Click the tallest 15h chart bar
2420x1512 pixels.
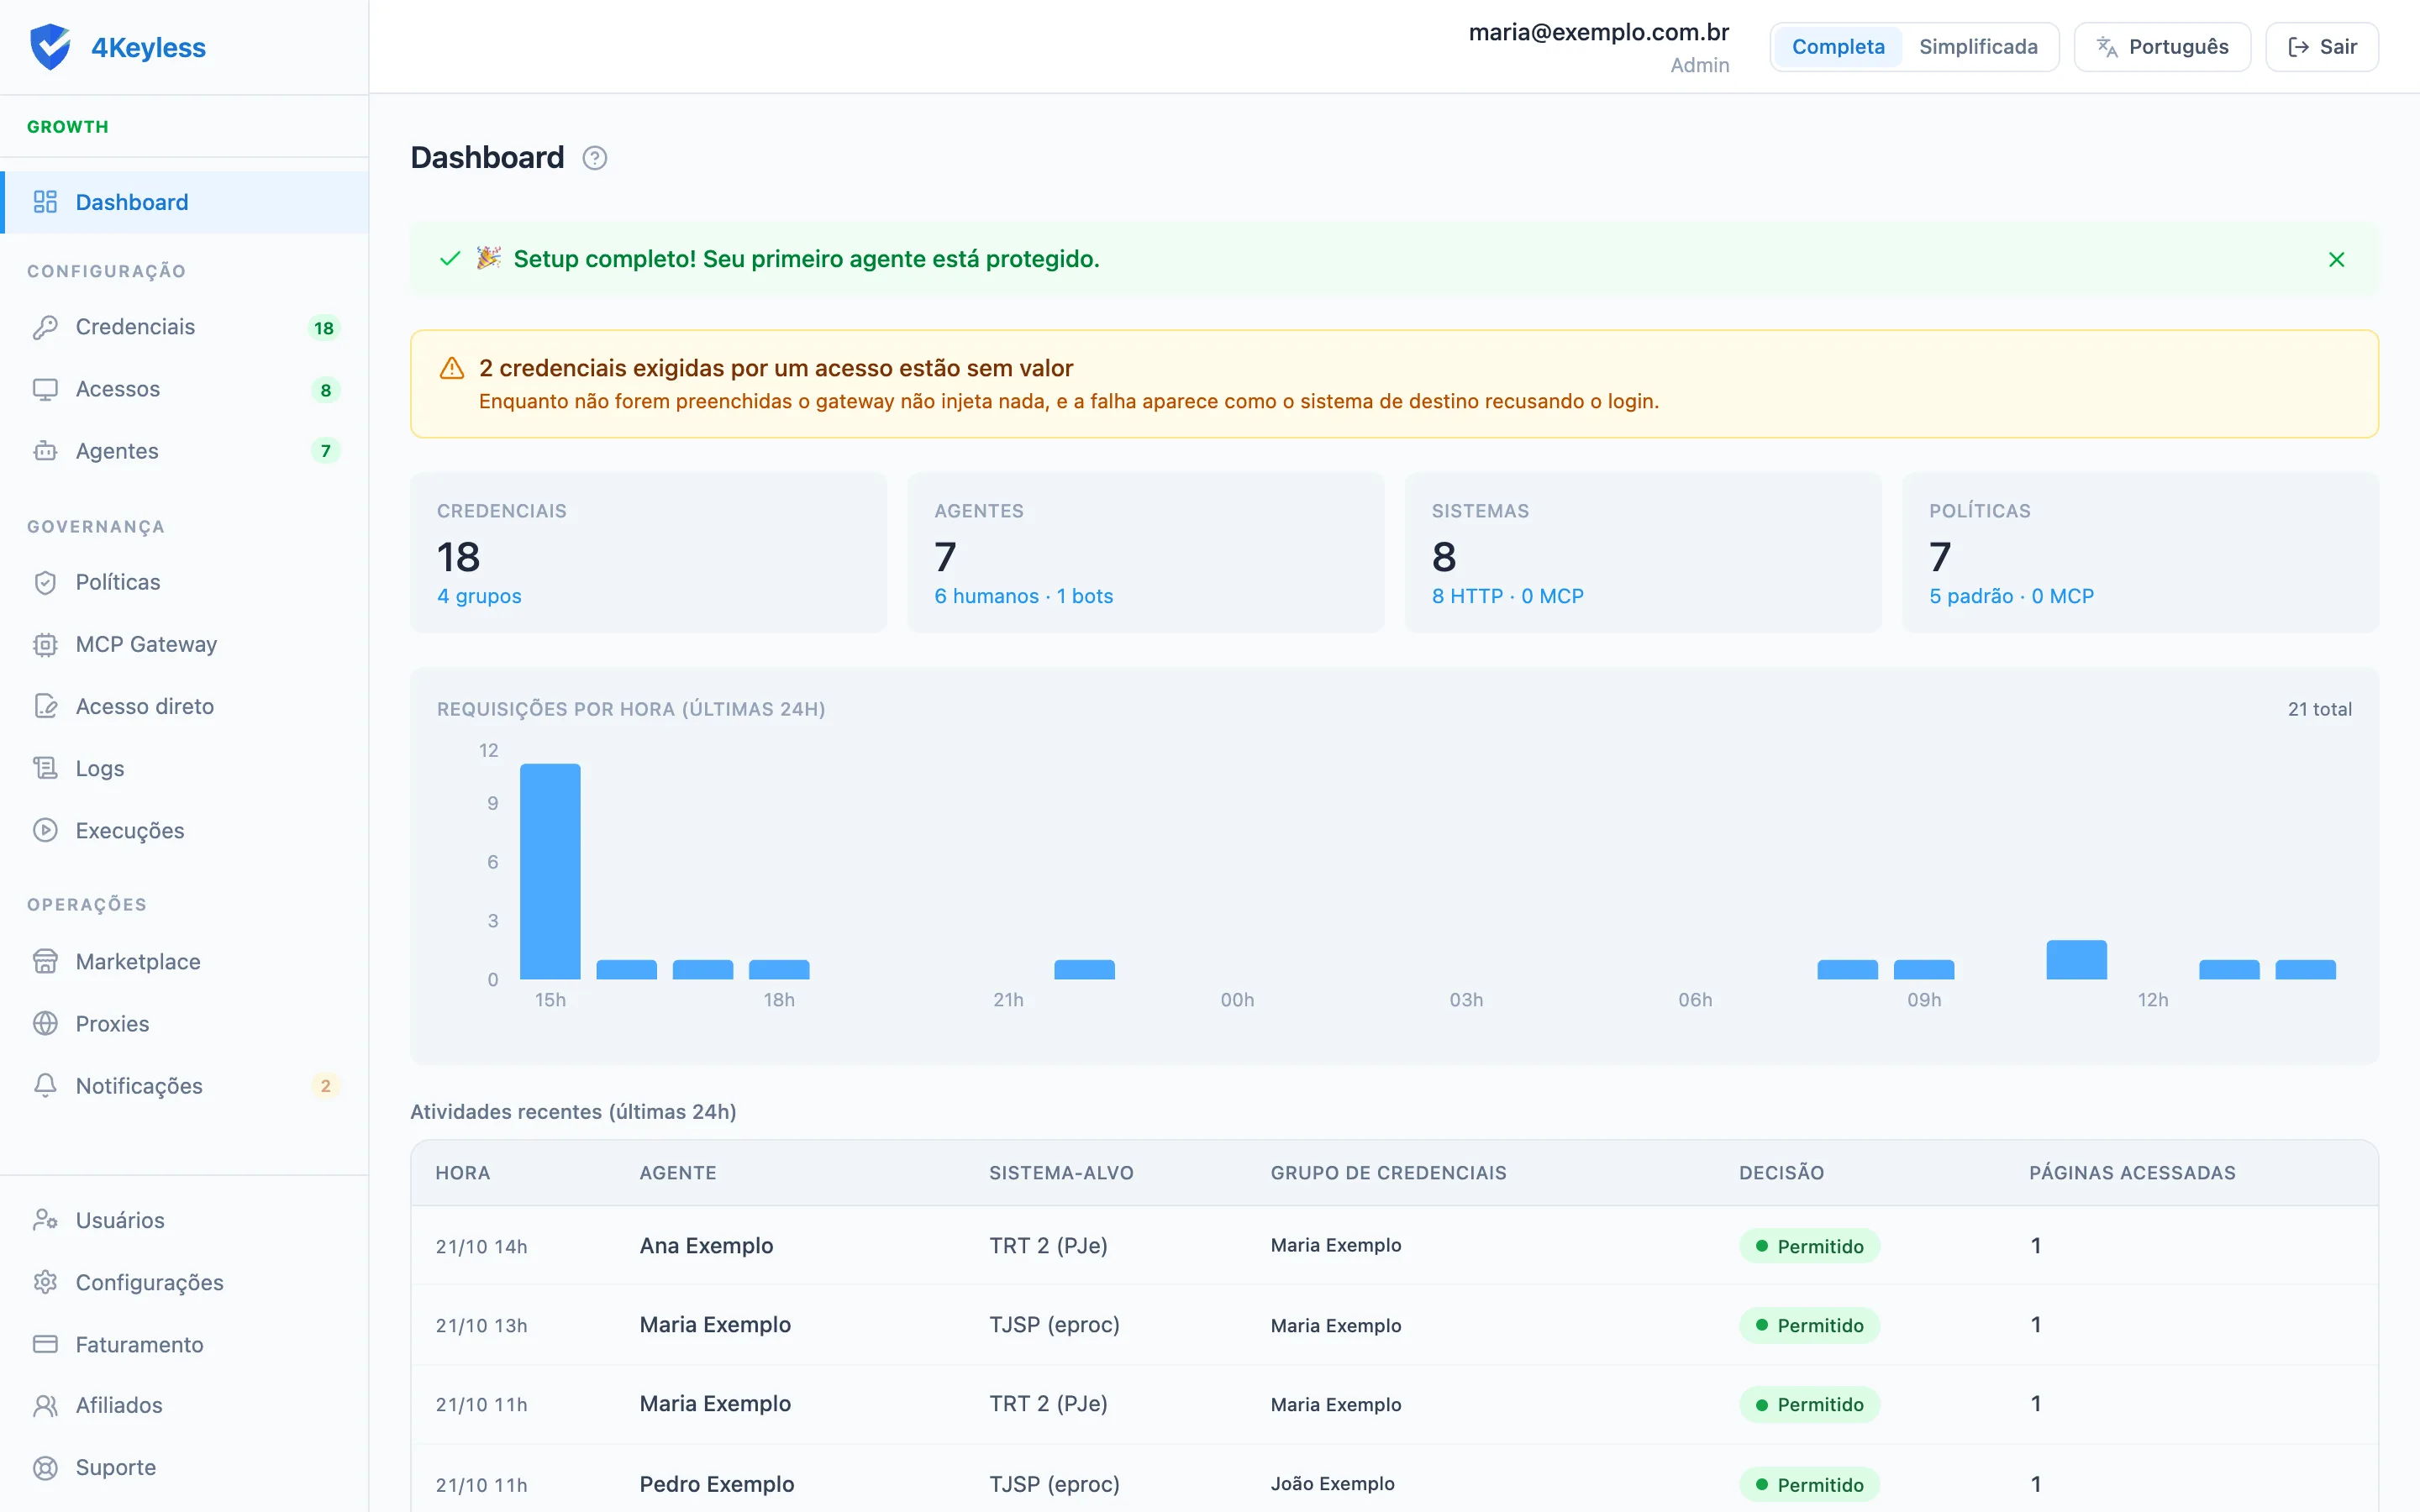click(550, 871)
